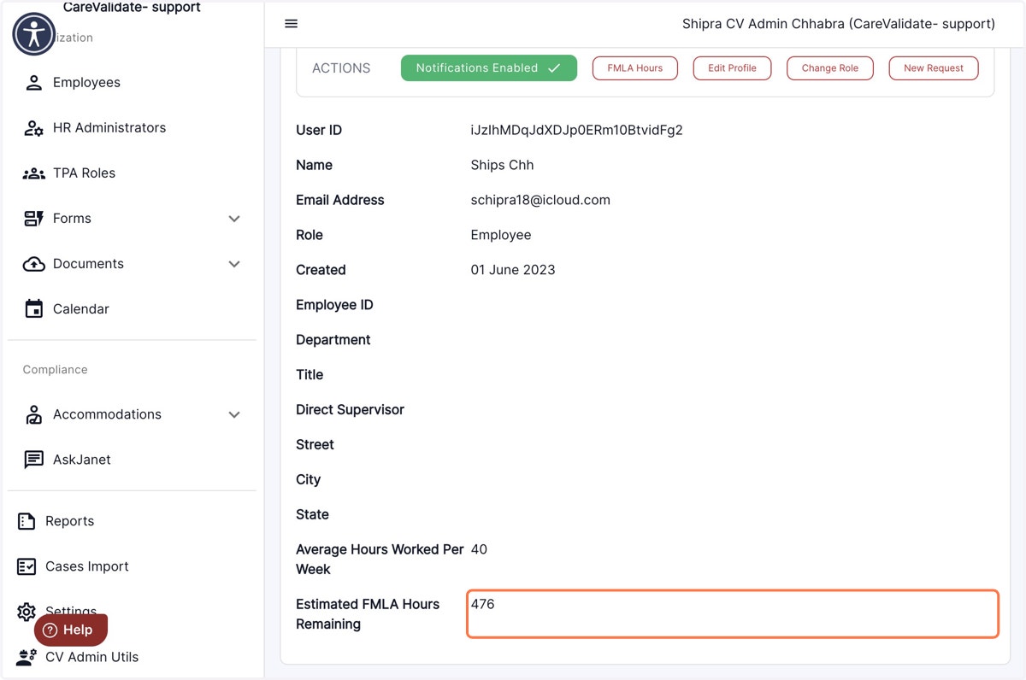Select the Accommodations icon
The image size is (1026, 680).
click(x=33, y=415)
